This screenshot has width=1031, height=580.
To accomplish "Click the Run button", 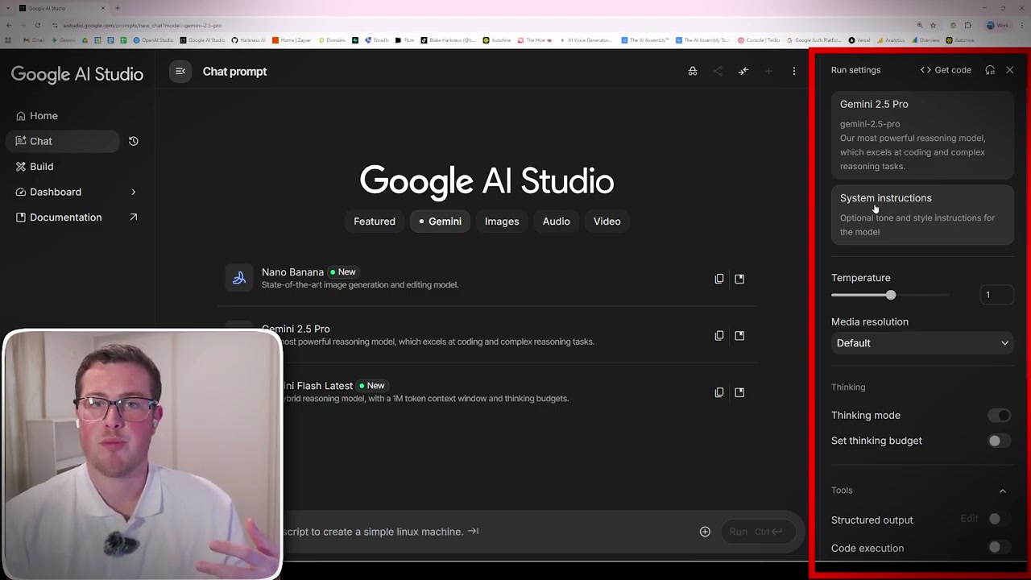I will coord(757,532).
